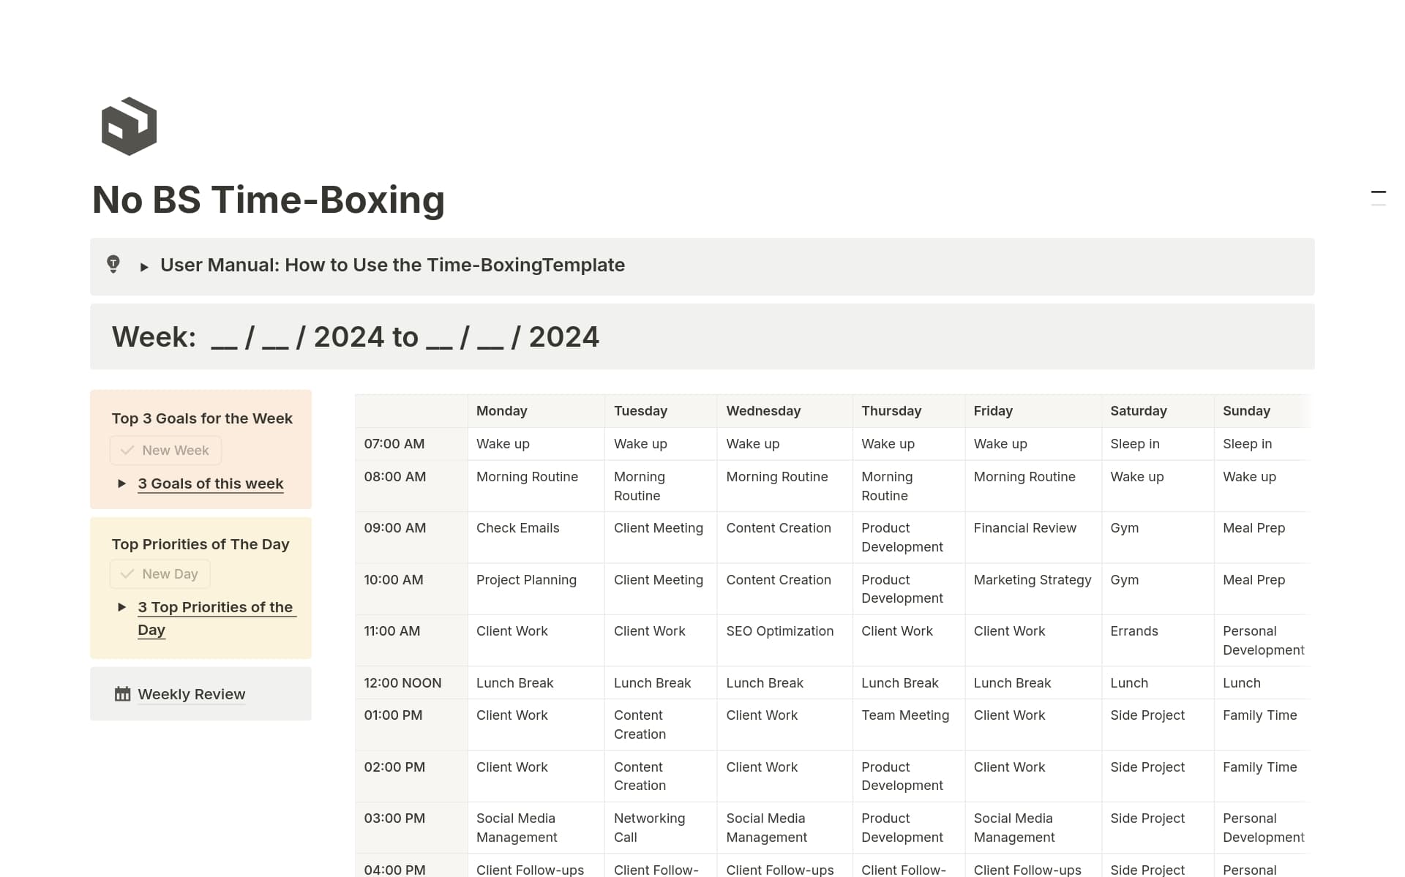
Task: Click the Week date heading to edit dates
Action: click(356, 336)
